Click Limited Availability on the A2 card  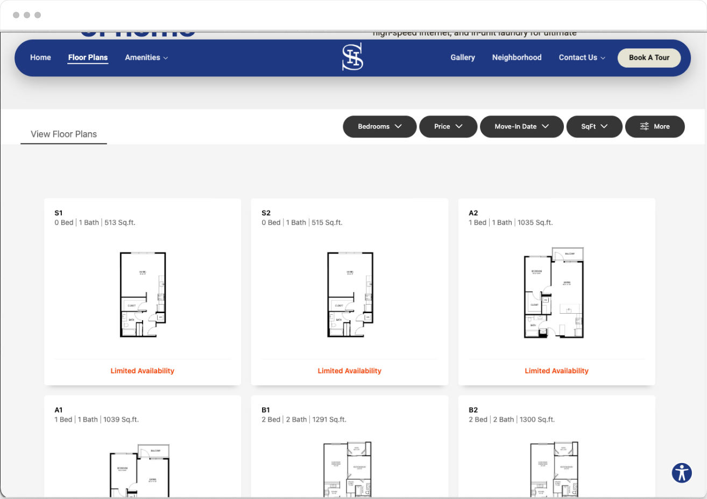click(557, 371)
